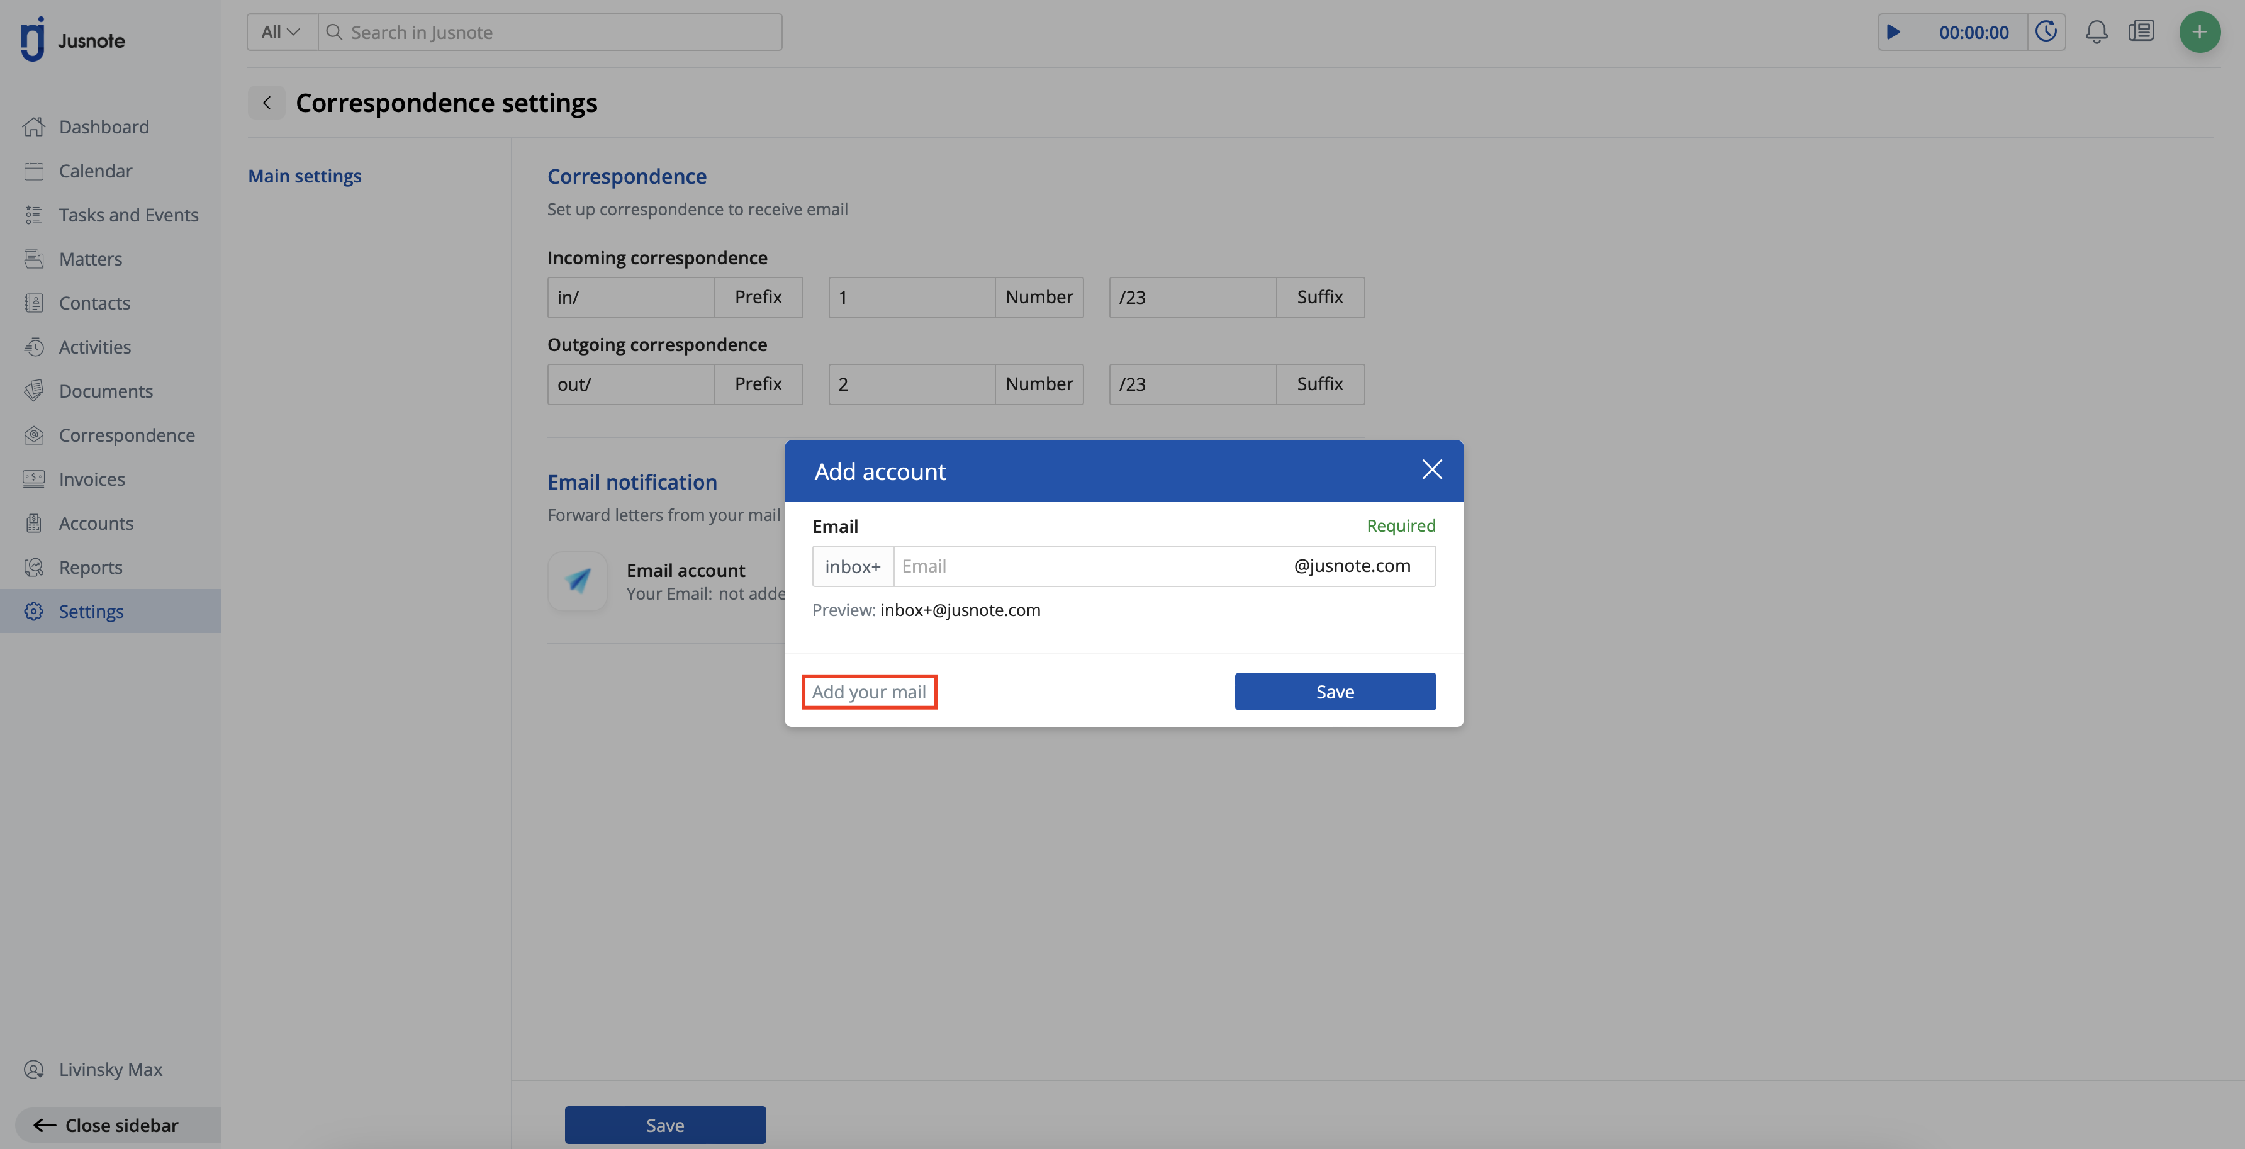The width and height of the screenshot is (2245, 1149).
Task: Open Dashboard from the sidebar
Action: tap(111, 126)
